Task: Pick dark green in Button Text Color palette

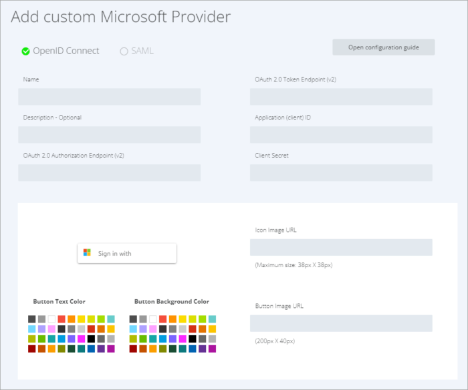Action: tap(72, 349)
